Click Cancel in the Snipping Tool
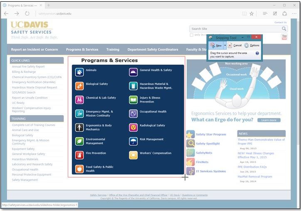 (x=234, y=45)
